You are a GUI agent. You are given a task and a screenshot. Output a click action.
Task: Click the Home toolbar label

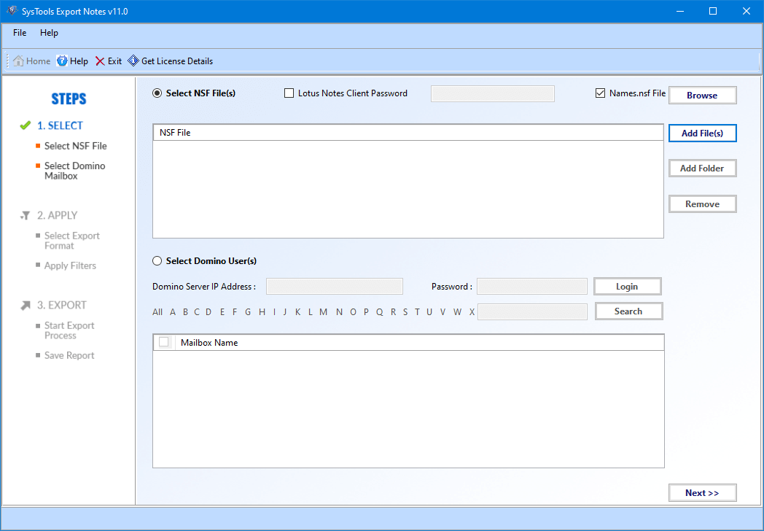point(38,61)
